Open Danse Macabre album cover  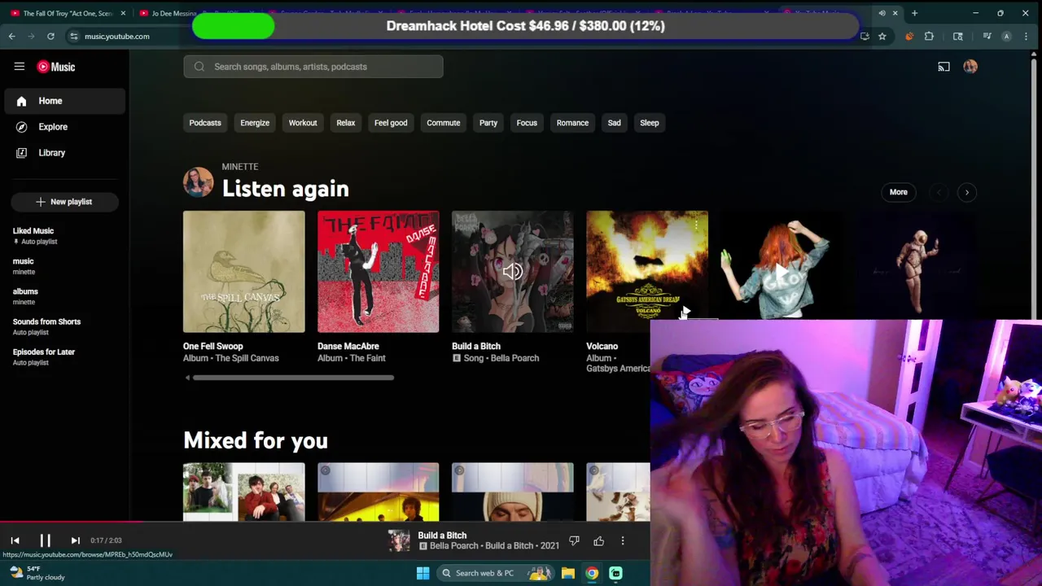(x=379, y=272)
